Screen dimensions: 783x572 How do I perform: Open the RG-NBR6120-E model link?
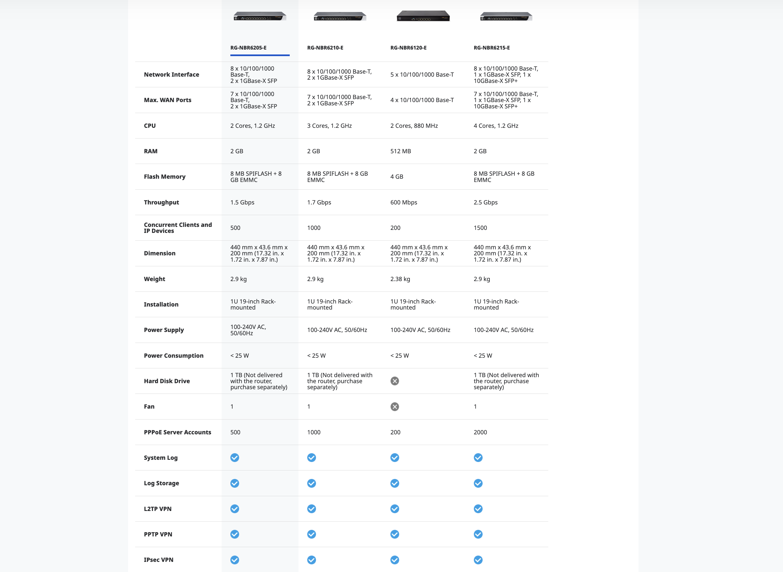(x=408, y=48)
